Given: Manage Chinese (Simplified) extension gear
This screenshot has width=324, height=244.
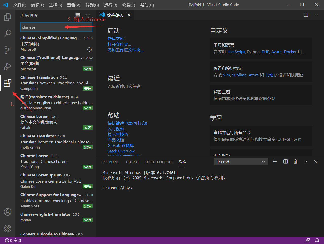Looking at the screenshot, I should click(x=90, y=49).
